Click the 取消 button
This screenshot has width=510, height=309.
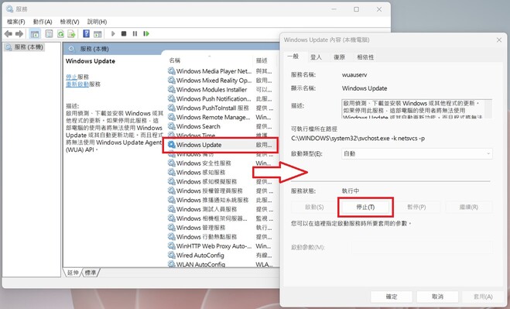437,297
